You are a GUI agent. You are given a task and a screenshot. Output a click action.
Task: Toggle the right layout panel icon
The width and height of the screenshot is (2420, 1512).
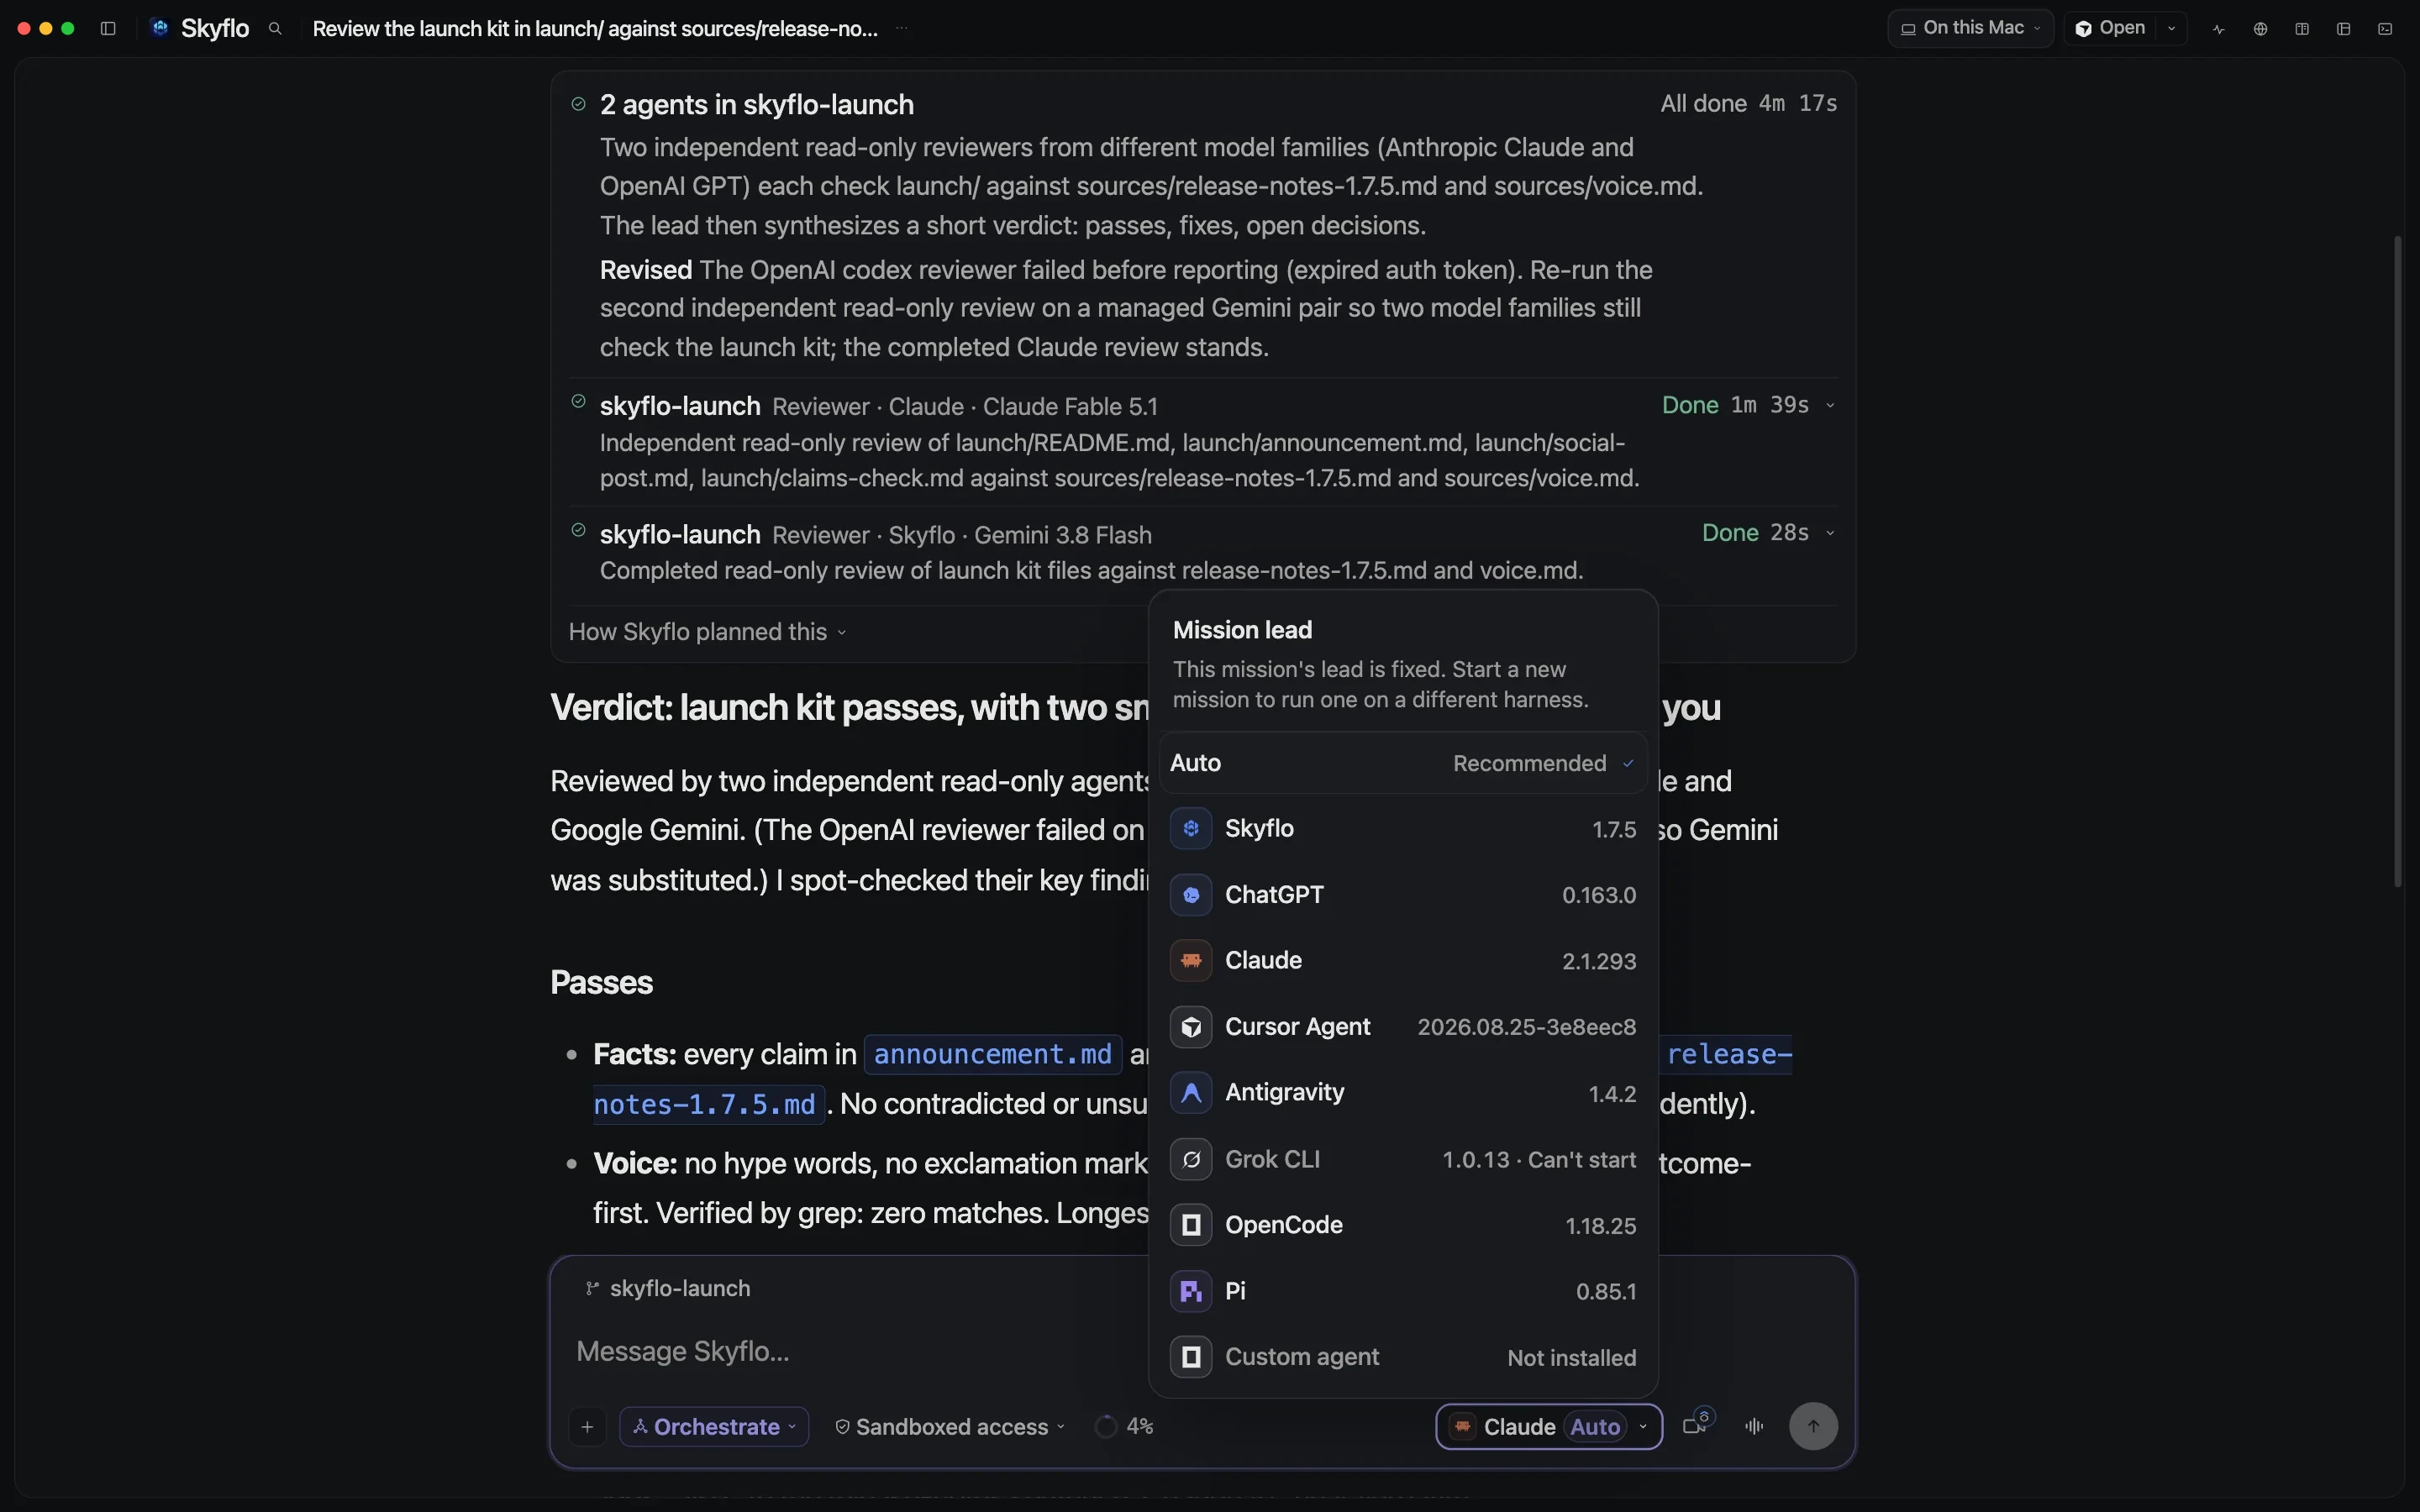(2343, 29)
